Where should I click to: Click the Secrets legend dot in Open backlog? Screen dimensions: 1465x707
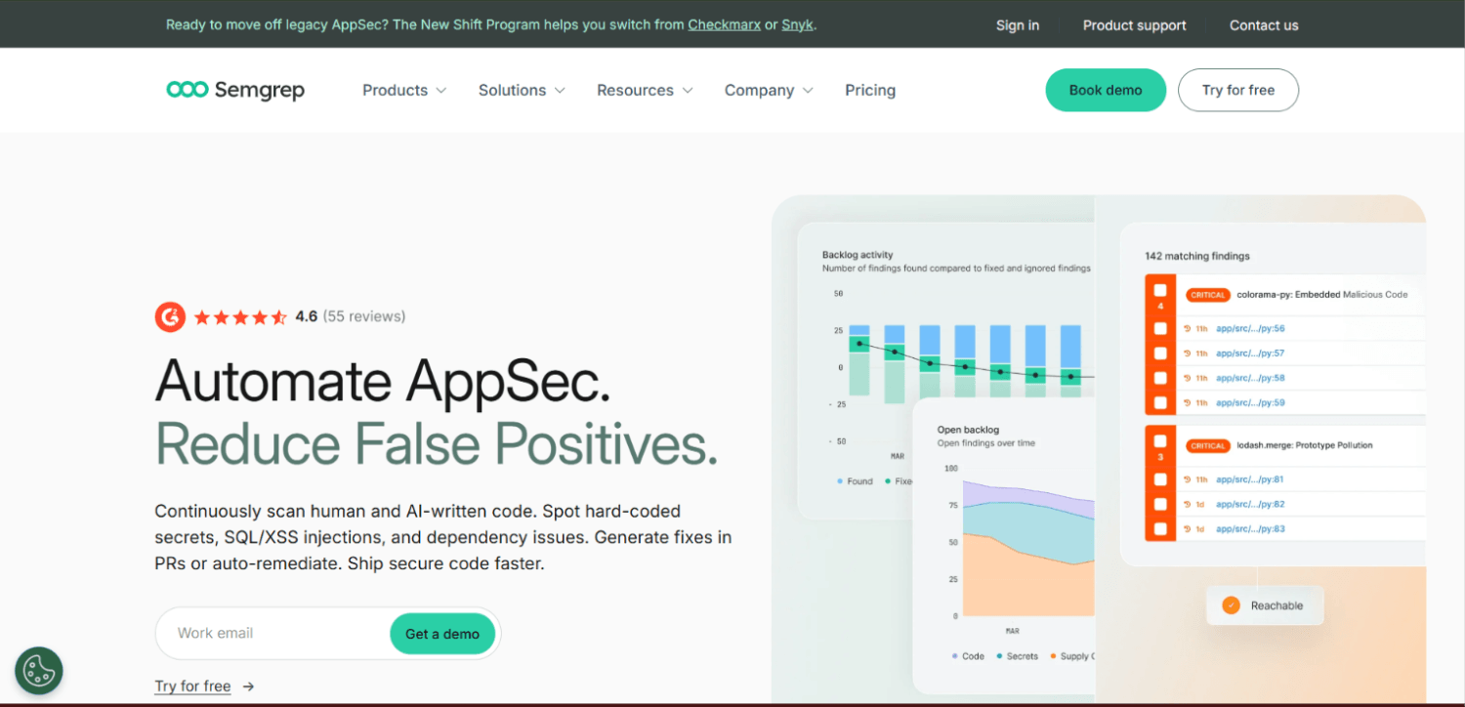coord(999,656)
